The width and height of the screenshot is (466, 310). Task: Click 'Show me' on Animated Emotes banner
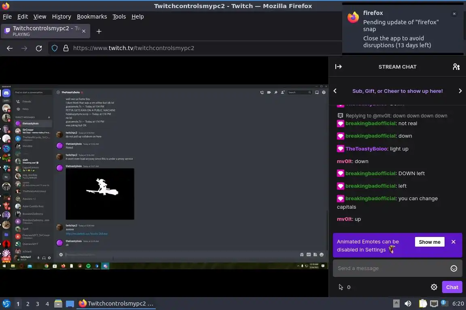[430, 242]
